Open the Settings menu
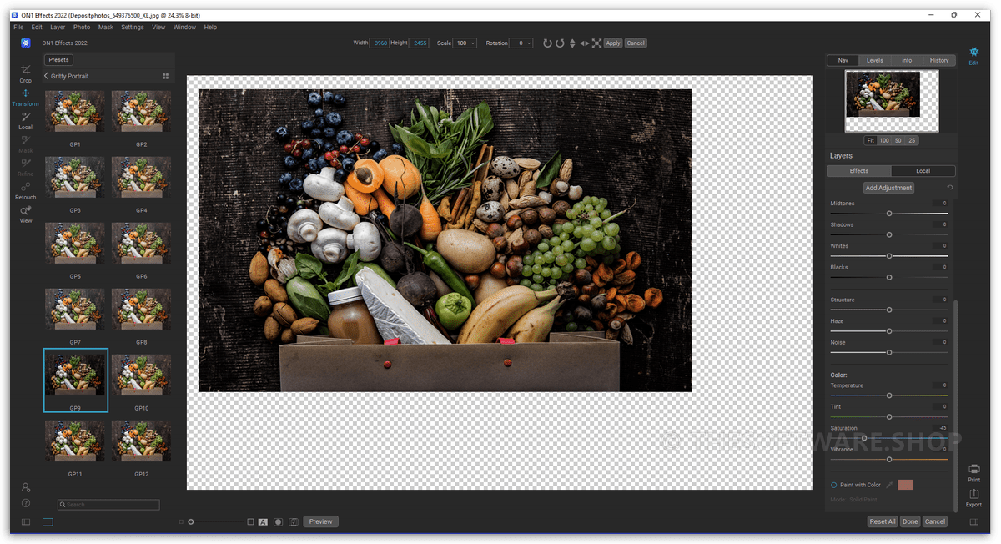Screen dimensions: 1001x544 pos(133,28)
